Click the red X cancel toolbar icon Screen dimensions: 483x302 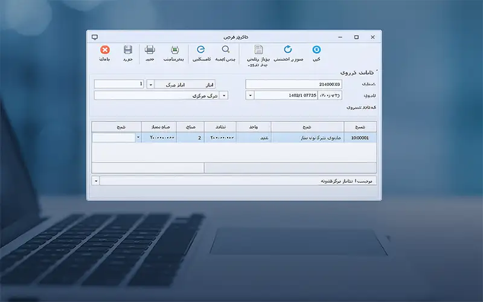coord(105,50)
